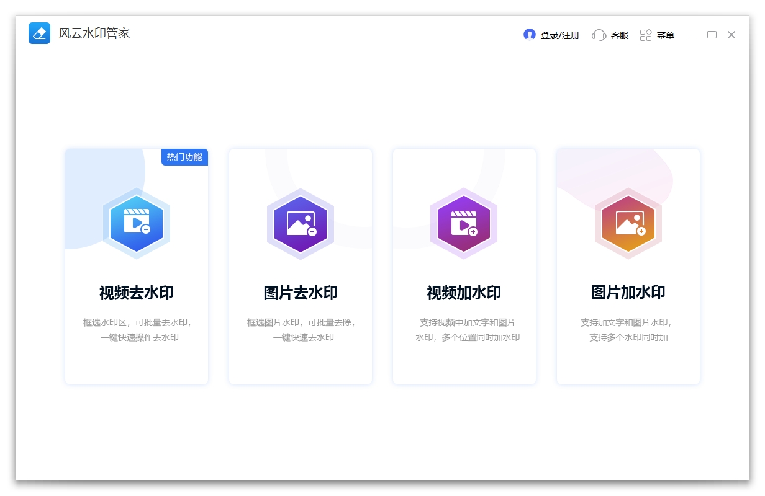Click the 热门功能 badge on the first card
The height and width of the screenshot is (496, 765).
pos(184,157)
